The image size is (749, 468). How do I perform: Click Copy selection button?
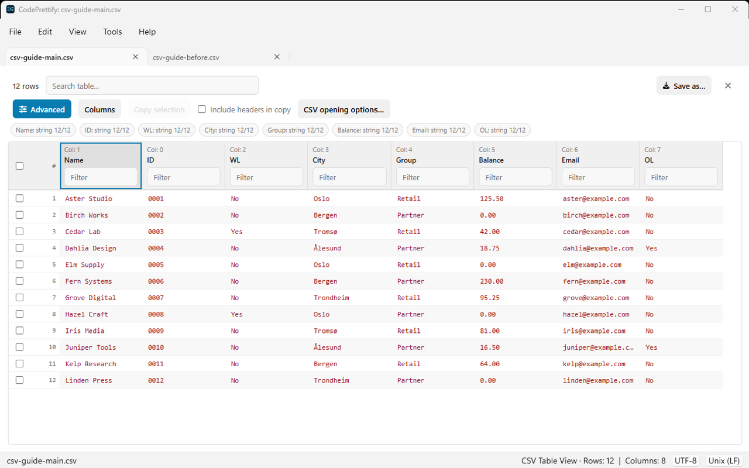(159, 109)
